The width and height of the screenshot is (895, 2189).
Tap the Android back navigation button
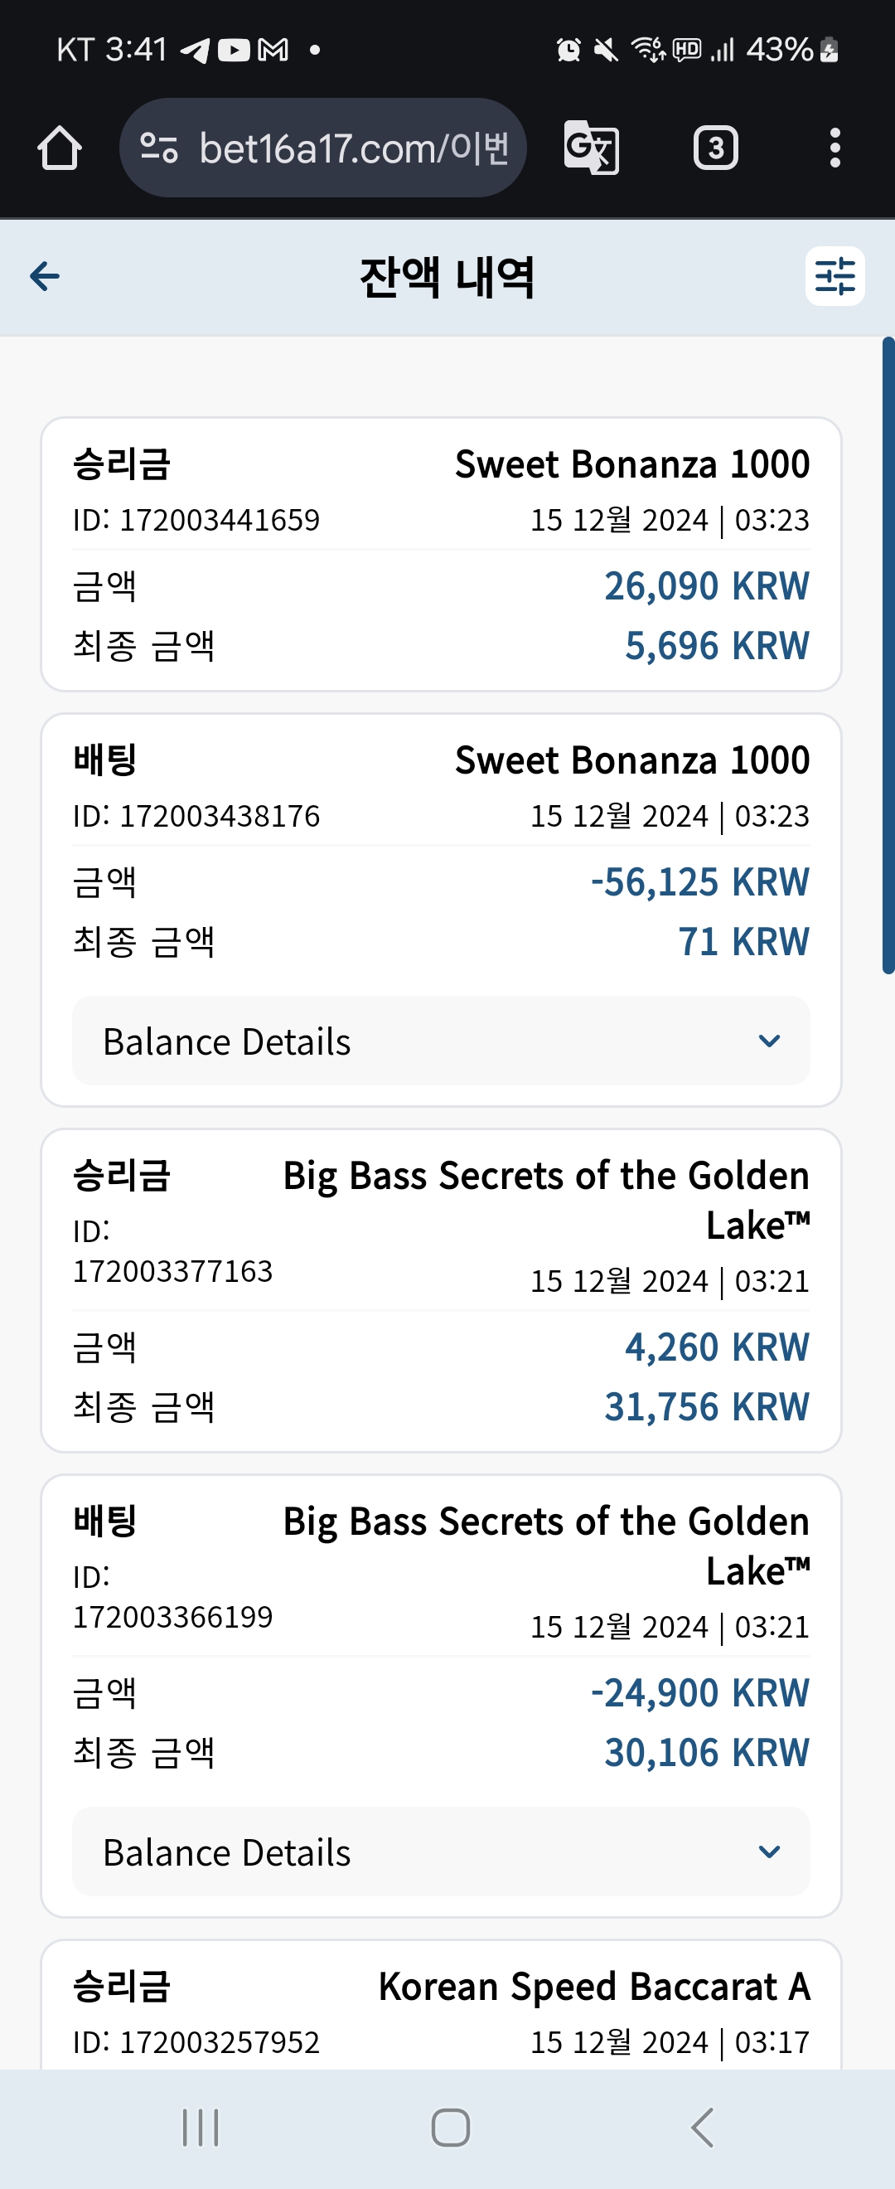point(702,2127)
